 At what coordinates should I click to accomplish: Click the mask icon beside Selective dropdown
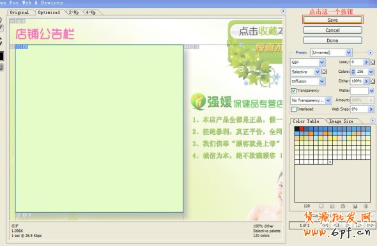pyautogui.click(x=324, y=72)
